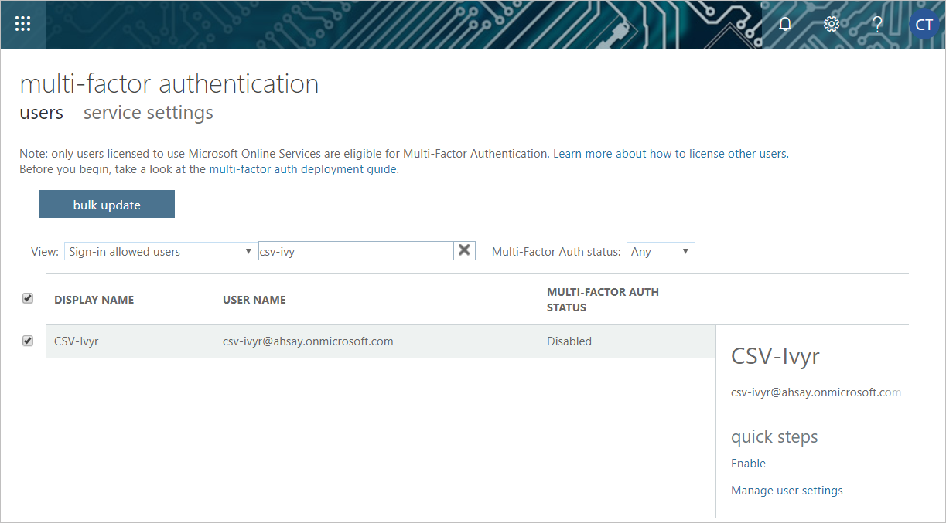Open the app launcher waffle icon
The image size is (946, 523).
click(22, 24)
